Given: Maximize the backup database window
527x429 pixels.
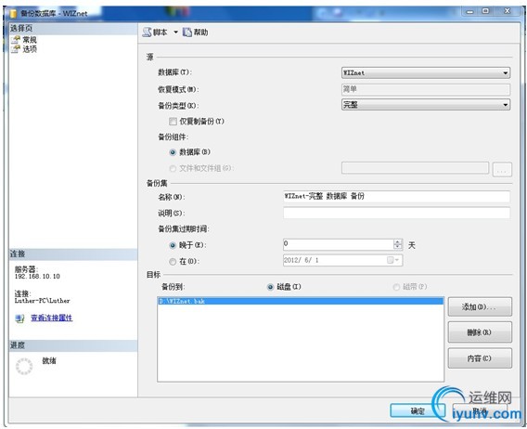Looking at the screenshot, I should click(x=485, y=11).
